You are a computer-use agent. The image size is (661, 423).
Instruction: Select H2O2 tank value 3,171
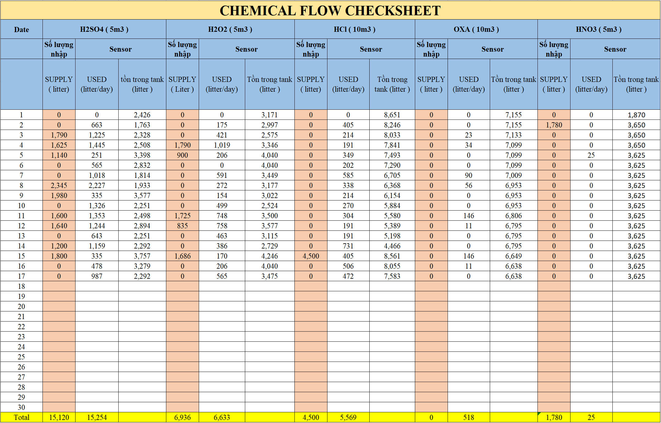tap(270, 115)
